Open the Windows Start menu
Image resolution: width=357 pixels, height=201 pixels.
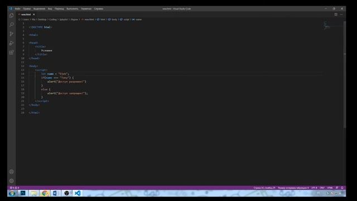[x=12, y=193]
